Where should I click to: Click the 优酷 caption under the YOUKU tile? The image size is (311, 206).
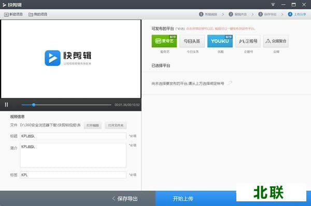(x=220, y=52)
